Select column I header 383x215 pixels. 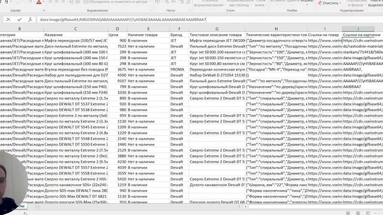(x=324, y=29)
